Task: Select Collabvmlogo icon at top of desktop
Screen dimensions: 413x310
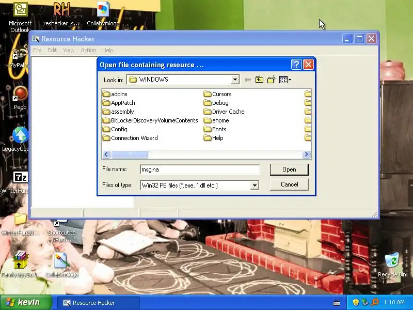Action: pyautogui.click(x=103, y=14)
